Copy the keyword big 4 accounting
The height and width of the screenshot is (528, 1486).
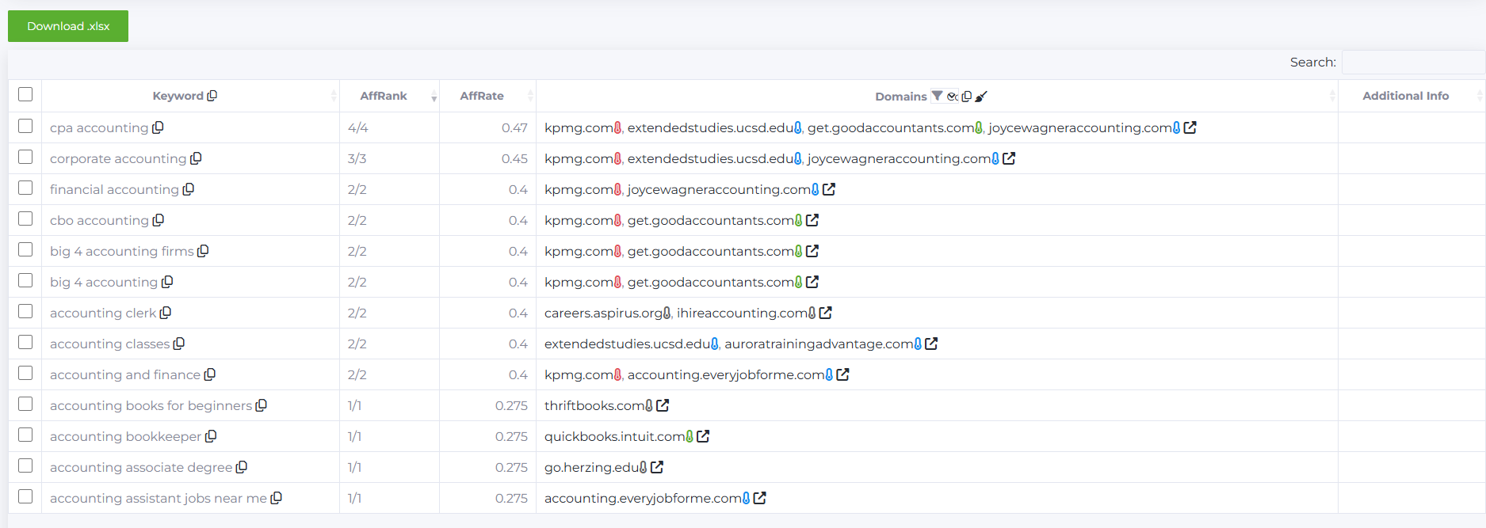[x=167, y=282]
